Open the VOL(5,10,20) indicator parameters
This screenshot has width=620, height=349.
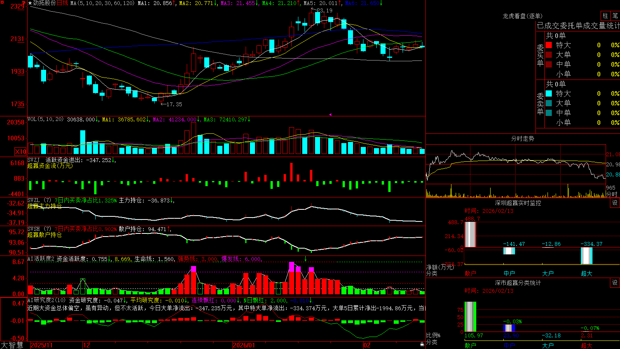pyautogui.click(x=46, y=119)
